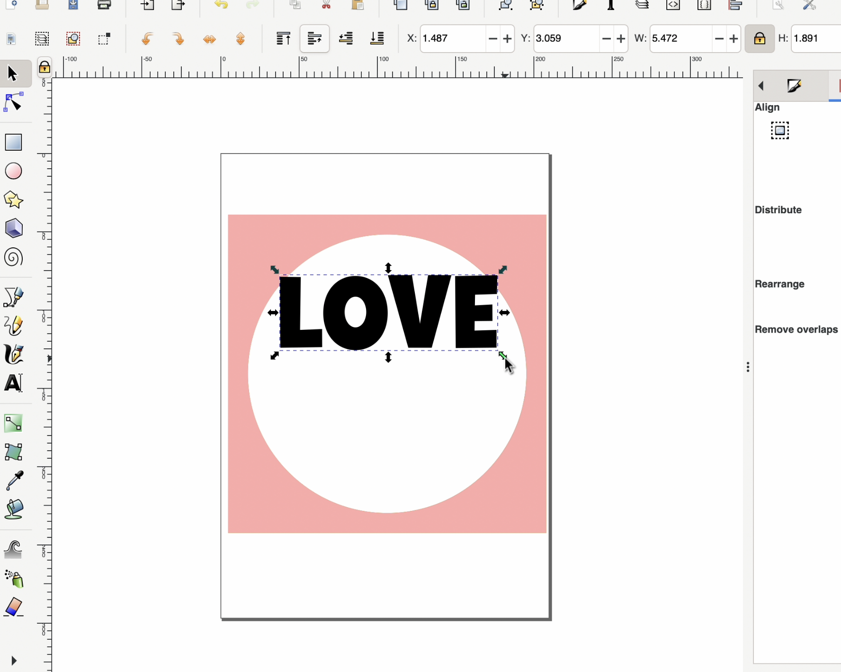Select the Text tool
The width and height of the screenshot is (841, 672).
point(13,383)
